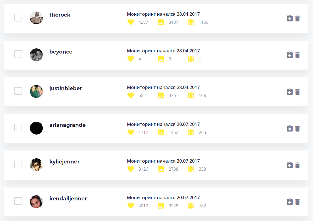
Task: Click the kendalljenner profile picture
Action: coord(36,202)
